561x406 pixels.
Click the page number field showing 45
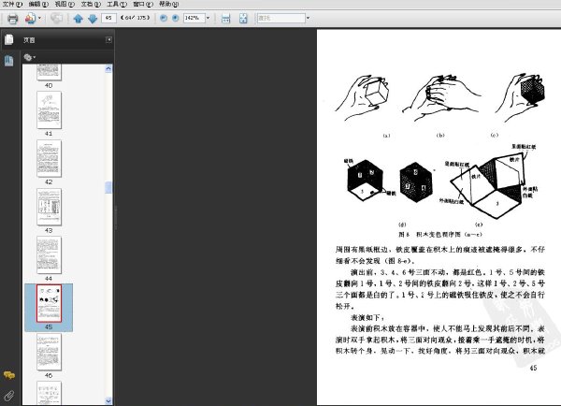[x=108, y=18]
